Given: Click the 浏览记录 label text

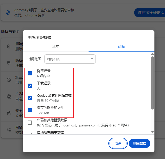Looking at the screenshot, I should (44, 71).
